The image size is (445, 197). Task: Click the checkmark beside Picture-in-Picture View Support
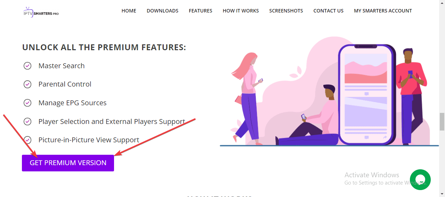27,140
